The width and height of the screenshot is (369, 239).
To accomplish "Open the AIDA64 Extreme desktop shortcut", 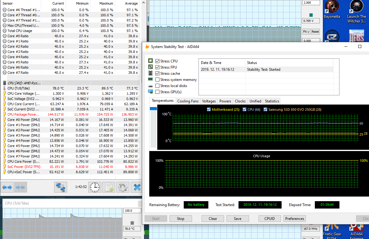I will click(356, 232).
